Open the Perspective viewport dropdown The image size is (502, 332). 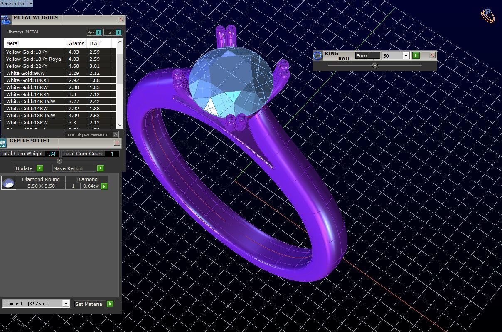pyautogui.click(x=30, y=4)
